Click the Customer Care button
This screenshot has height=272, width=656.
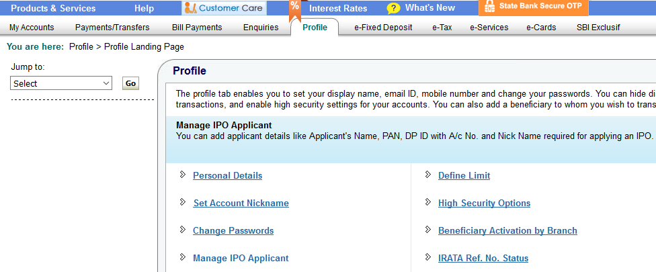pyautogui.click(x=224, y=7)
